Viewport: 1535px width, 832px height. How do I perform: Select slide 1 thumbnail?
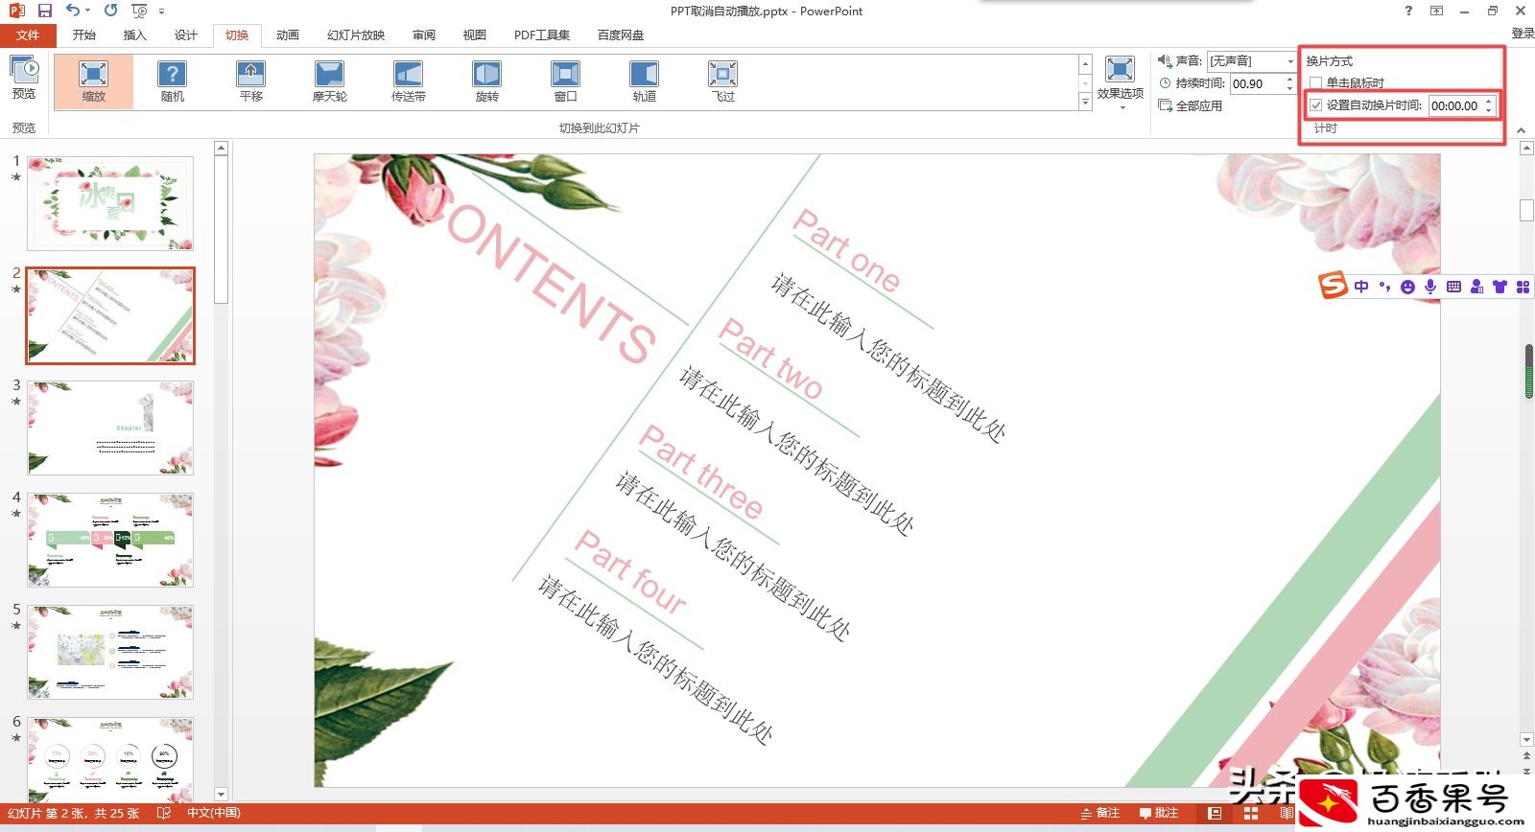[x=110, y=203]
